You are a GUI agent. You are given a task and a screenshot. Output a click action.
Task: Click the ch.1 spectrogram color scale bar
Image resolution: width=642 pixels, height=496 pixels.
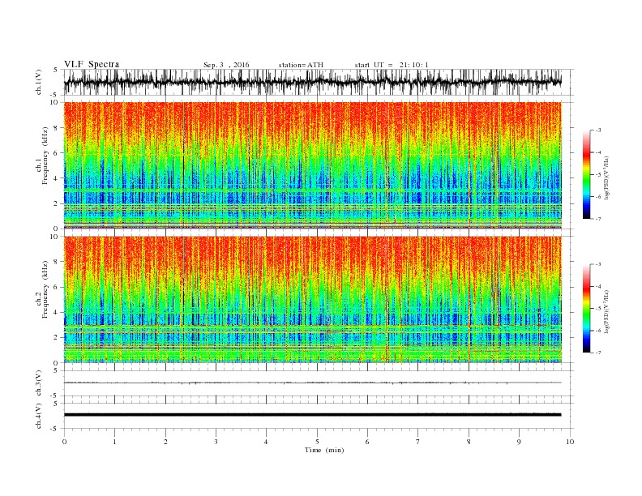point(586,174)
